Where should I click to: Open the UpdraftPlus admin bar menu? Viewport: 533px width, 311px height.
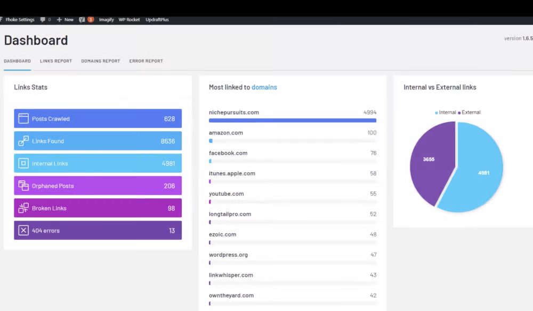pos(157,20)
